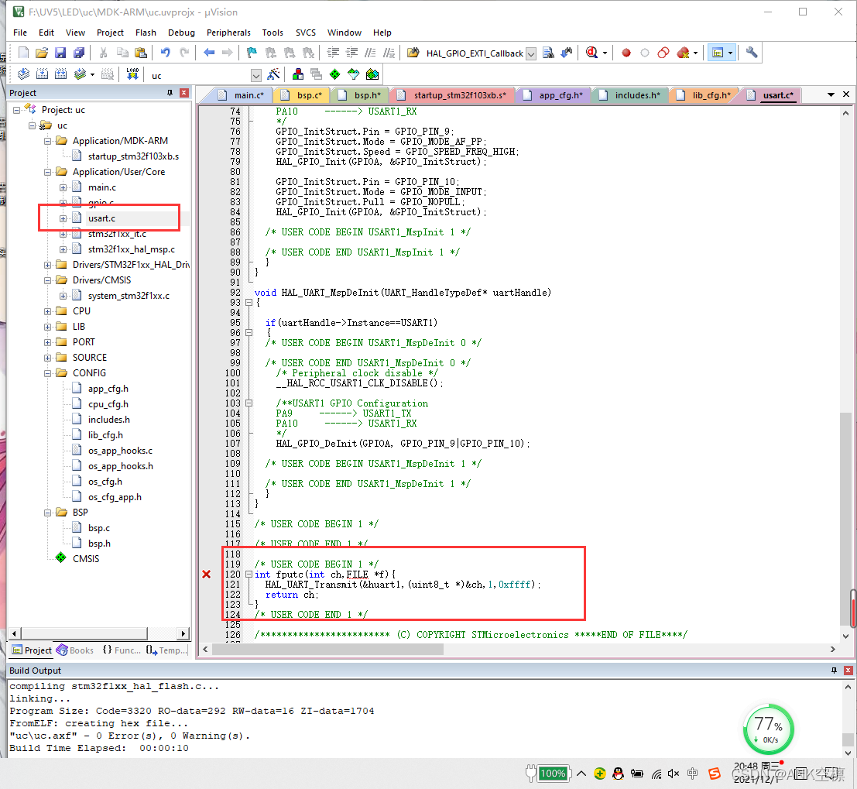Create a new file with the New icon
This screenshot has height=789, width=857.
coord(23,53)
